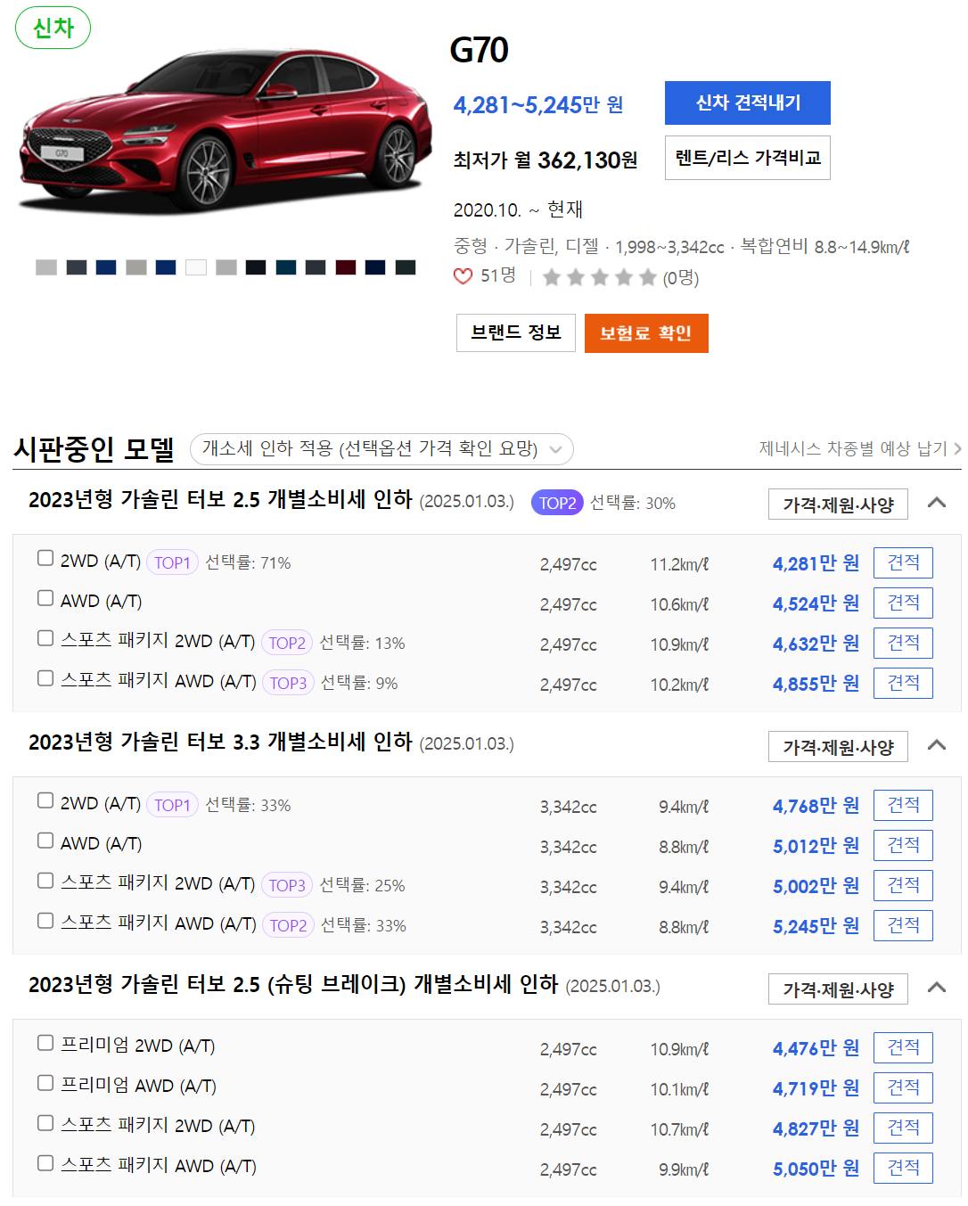
Task: Click 견적 for the 4,632만 원 trim
Action: (903, 643)
